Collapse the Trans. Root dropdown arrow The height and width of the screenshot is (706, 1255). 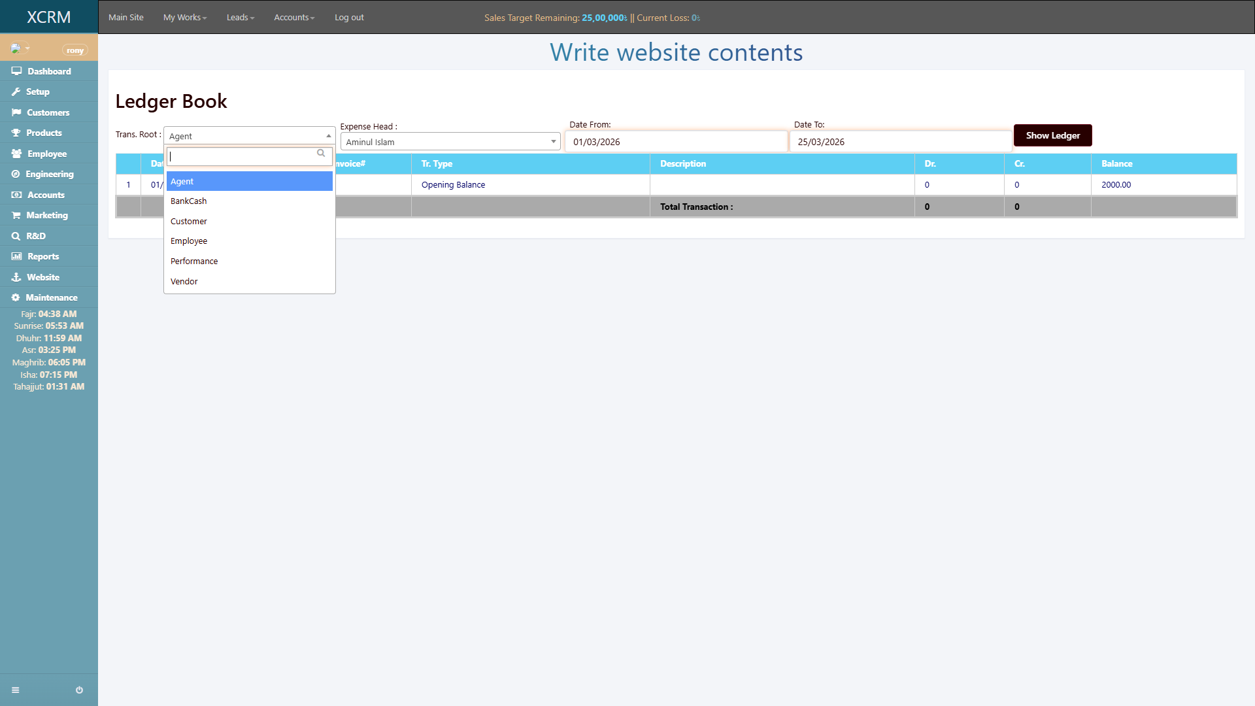tap(329, 135)
